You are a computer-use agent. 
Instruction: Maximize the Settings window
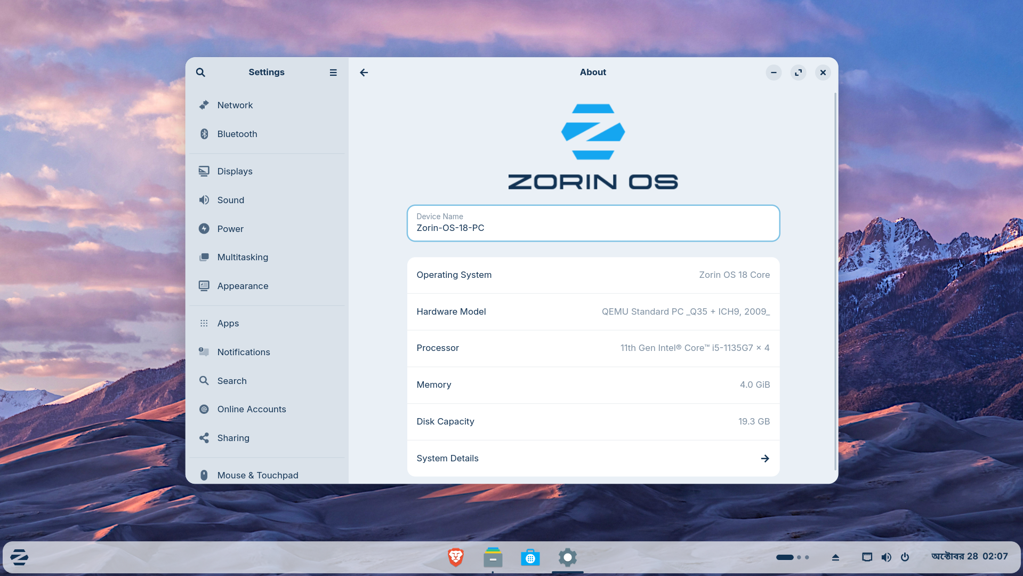[x=798, y=73]
